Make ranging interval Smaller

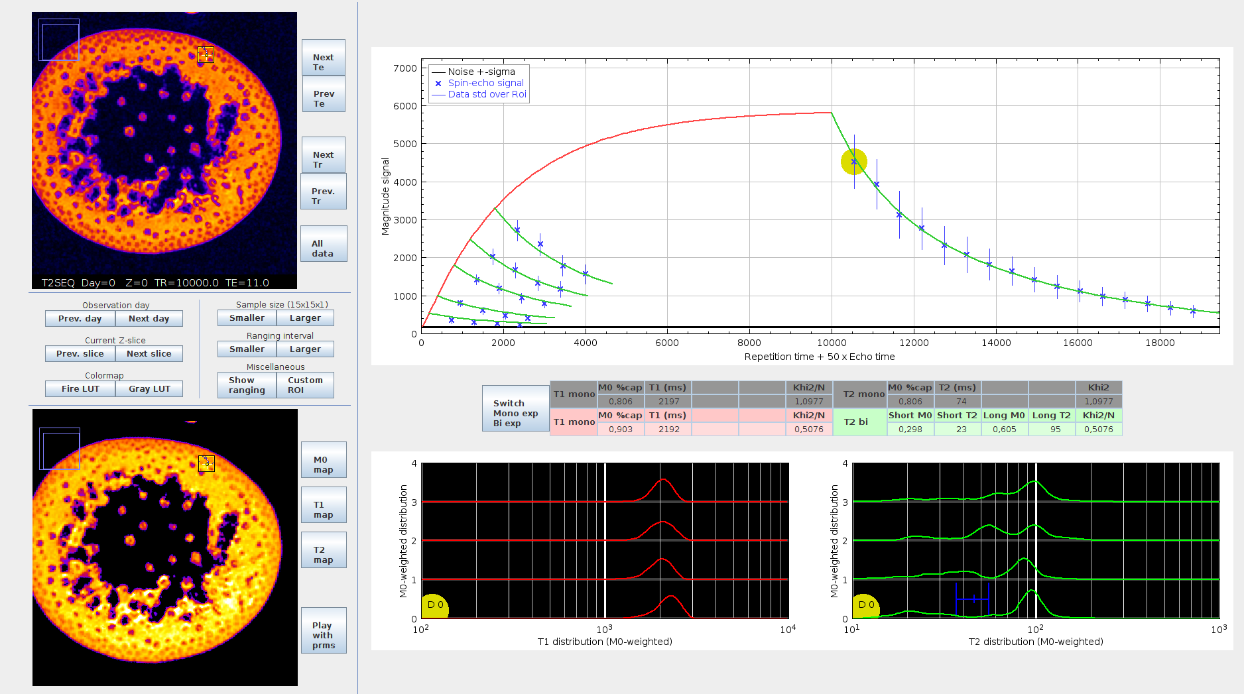point(247,349)
